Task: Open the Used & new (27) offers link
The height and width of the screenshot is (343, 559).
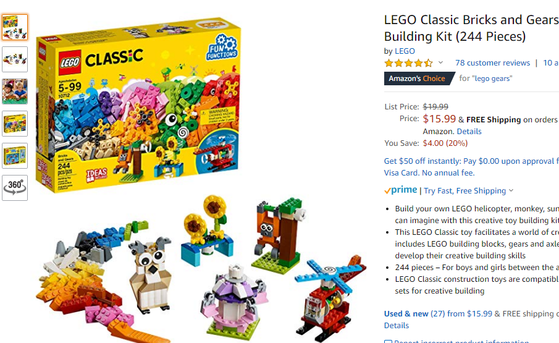Action: point(438,313)
